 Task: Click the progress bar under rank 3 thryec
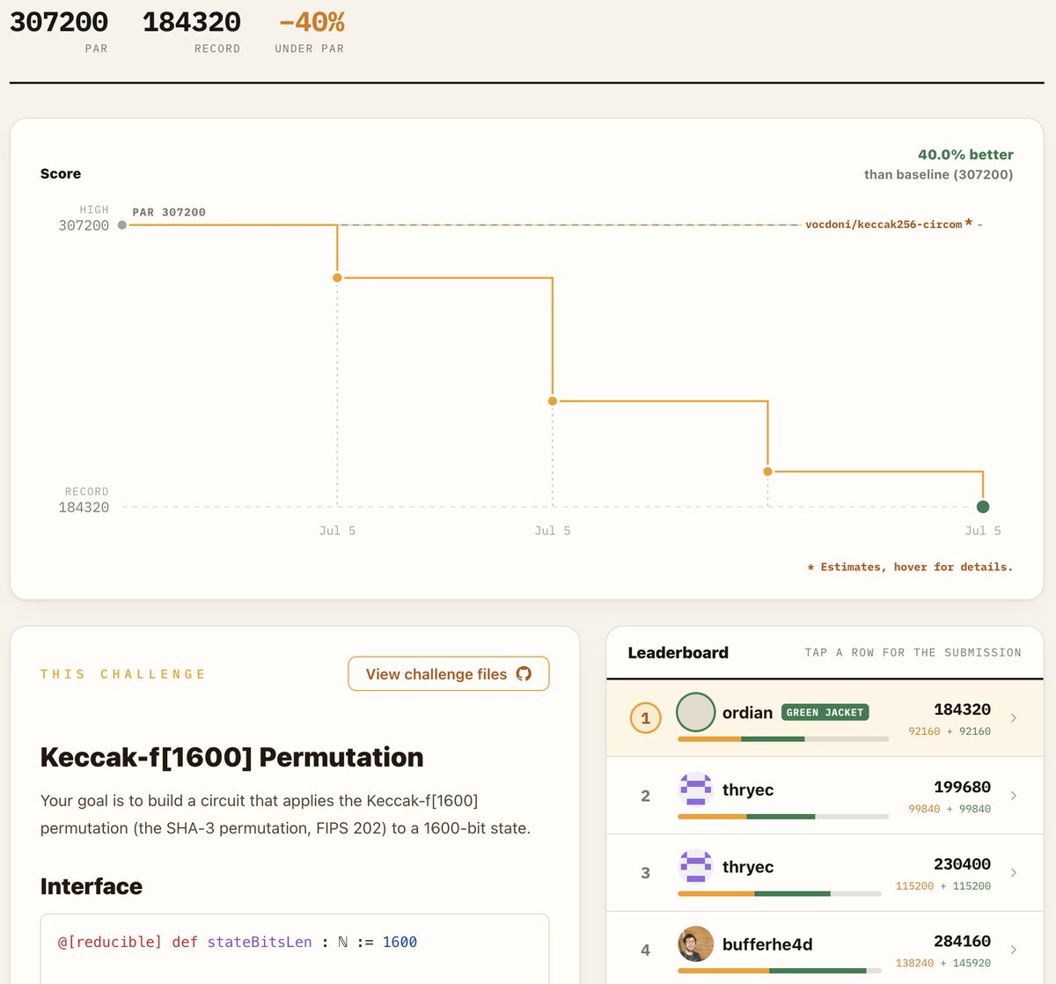click(x=780, y=893)
